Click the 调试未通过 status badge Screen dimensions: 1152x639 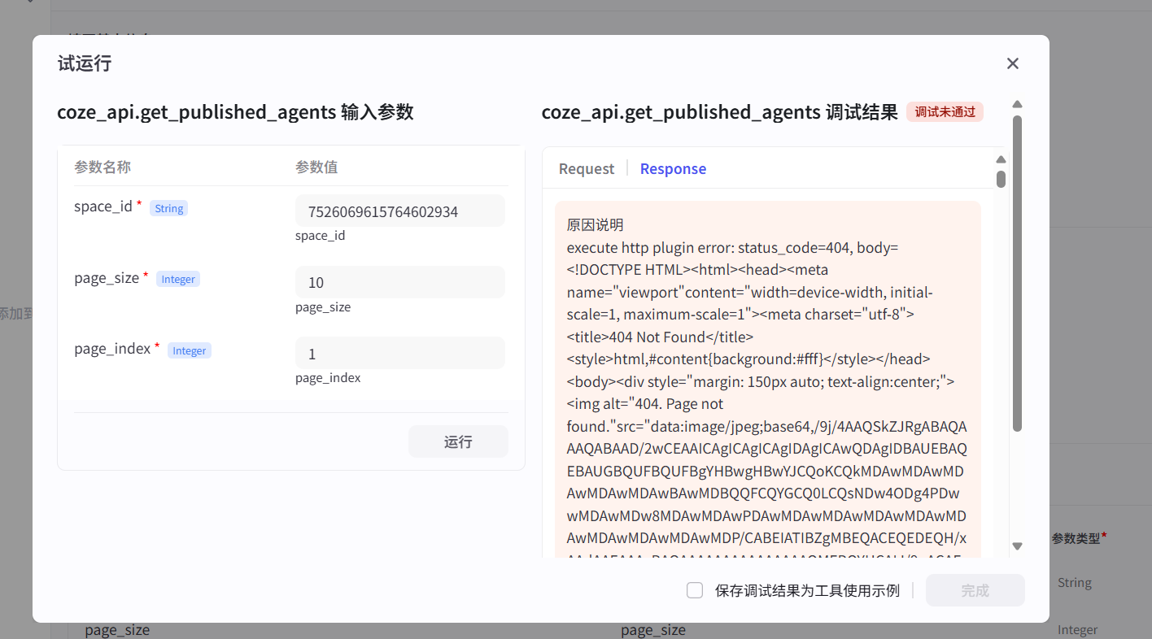click(945, 112)
